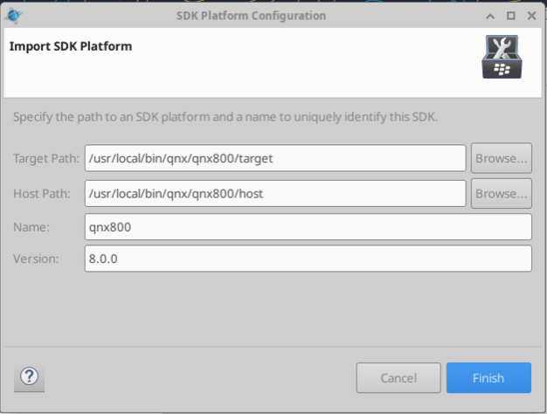Click the application icon in the title bar

click(17, 16)
